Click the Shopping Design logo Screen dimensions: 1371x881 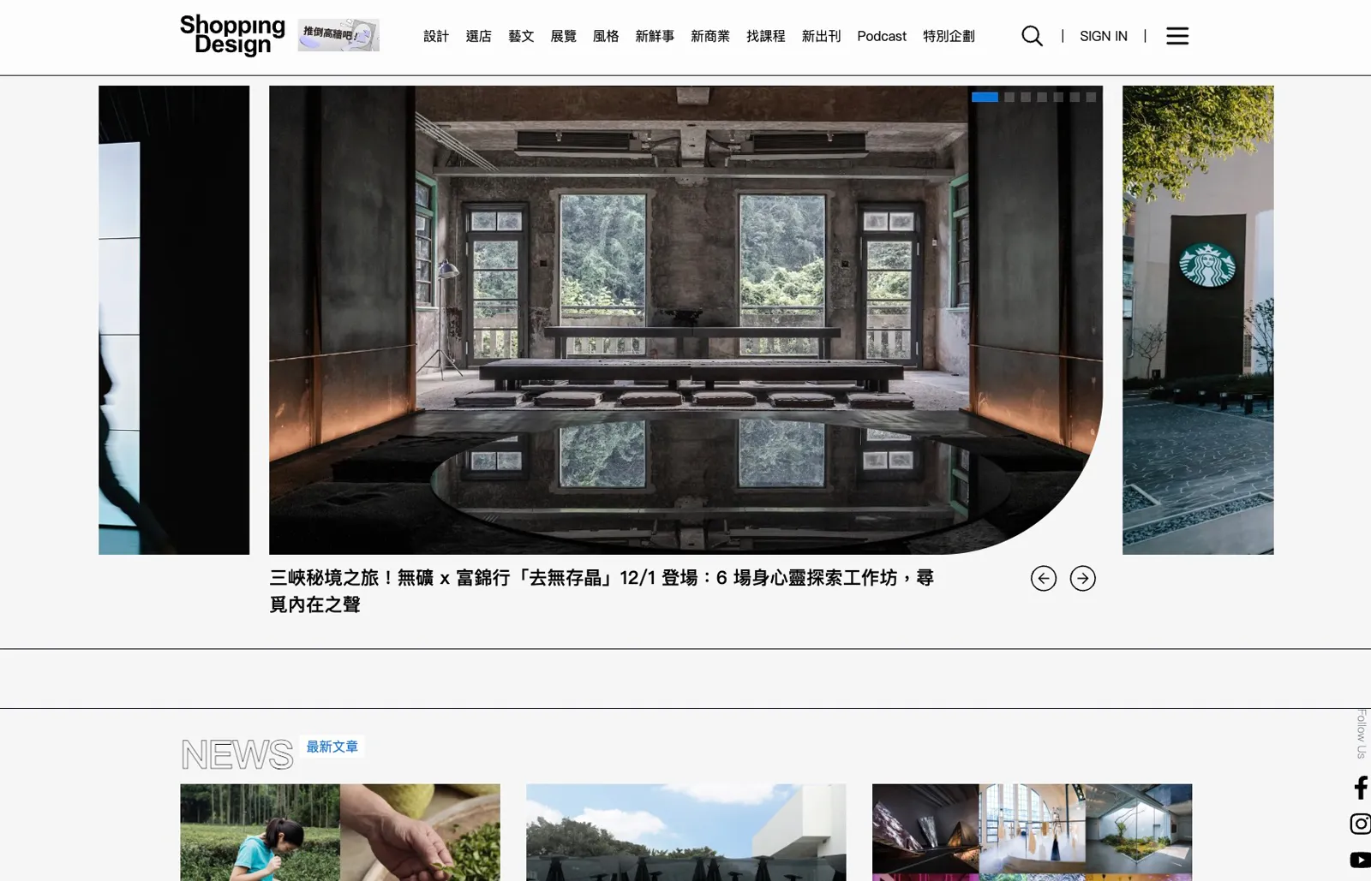[232, 35]
